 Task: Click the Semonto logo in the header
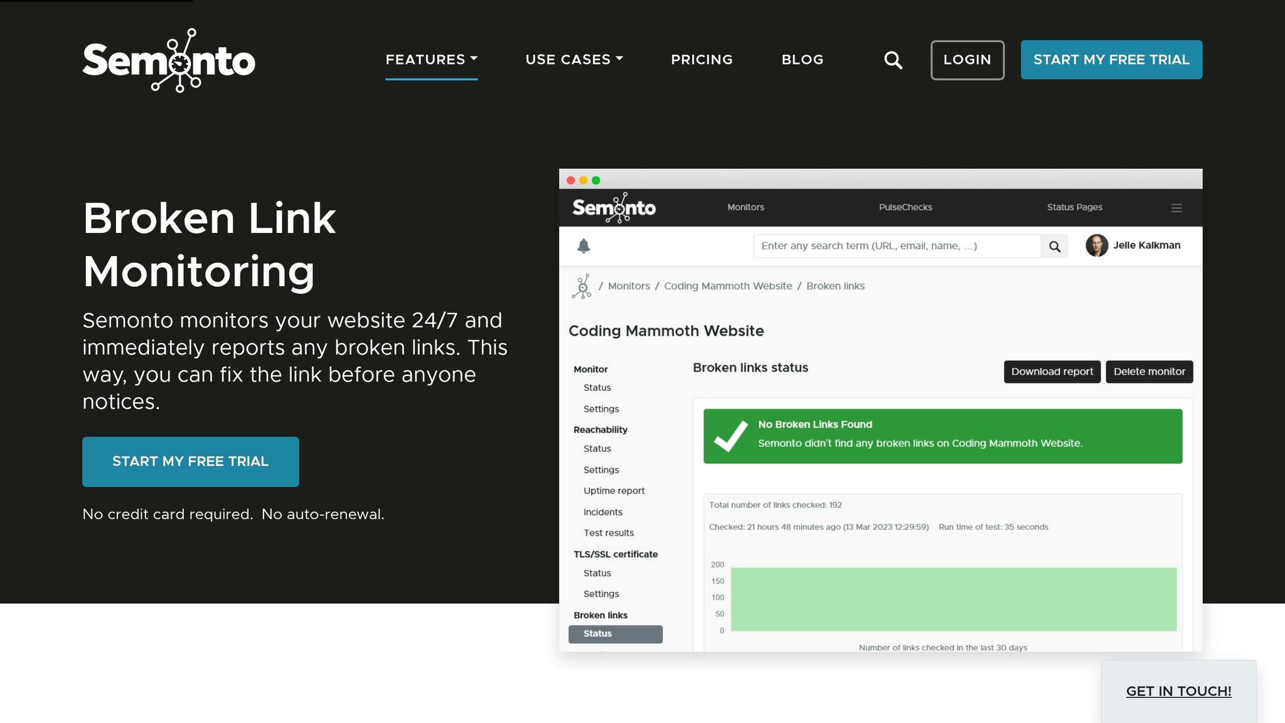point(169,60)
